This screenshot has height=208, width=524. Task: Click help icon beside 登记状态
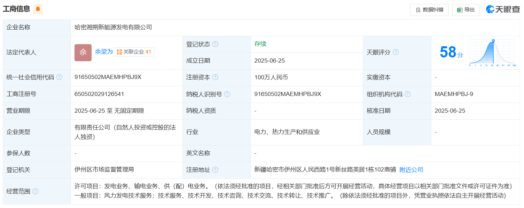pos(216,44)
